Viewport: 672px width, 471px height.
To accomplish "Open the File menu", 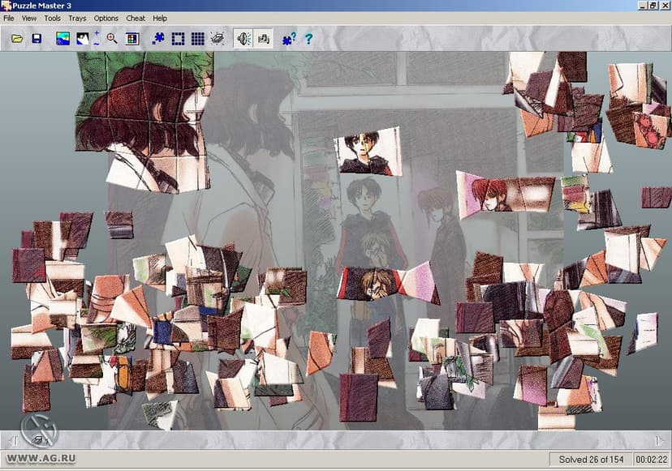I will [9, 19].
